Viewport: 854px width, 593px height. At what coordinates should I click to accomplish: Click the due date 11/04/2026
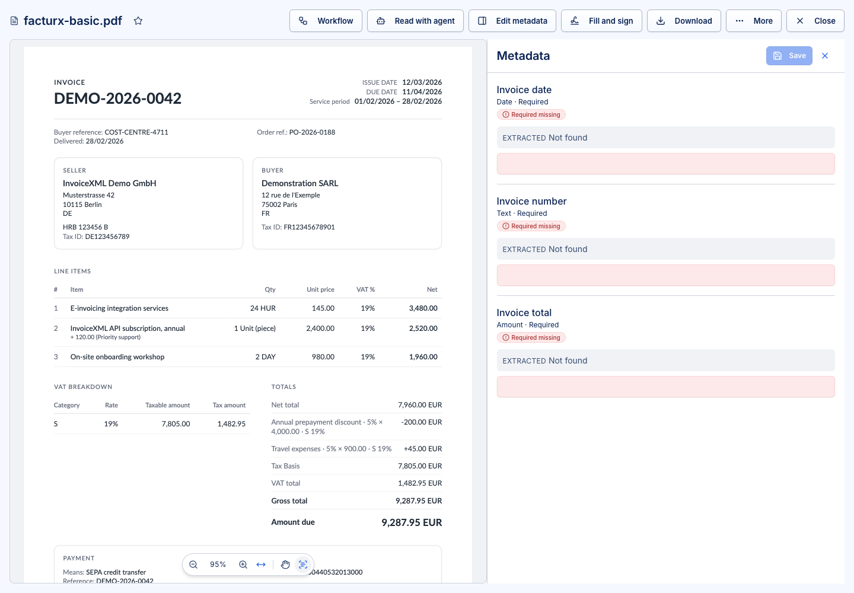[422, 92]
